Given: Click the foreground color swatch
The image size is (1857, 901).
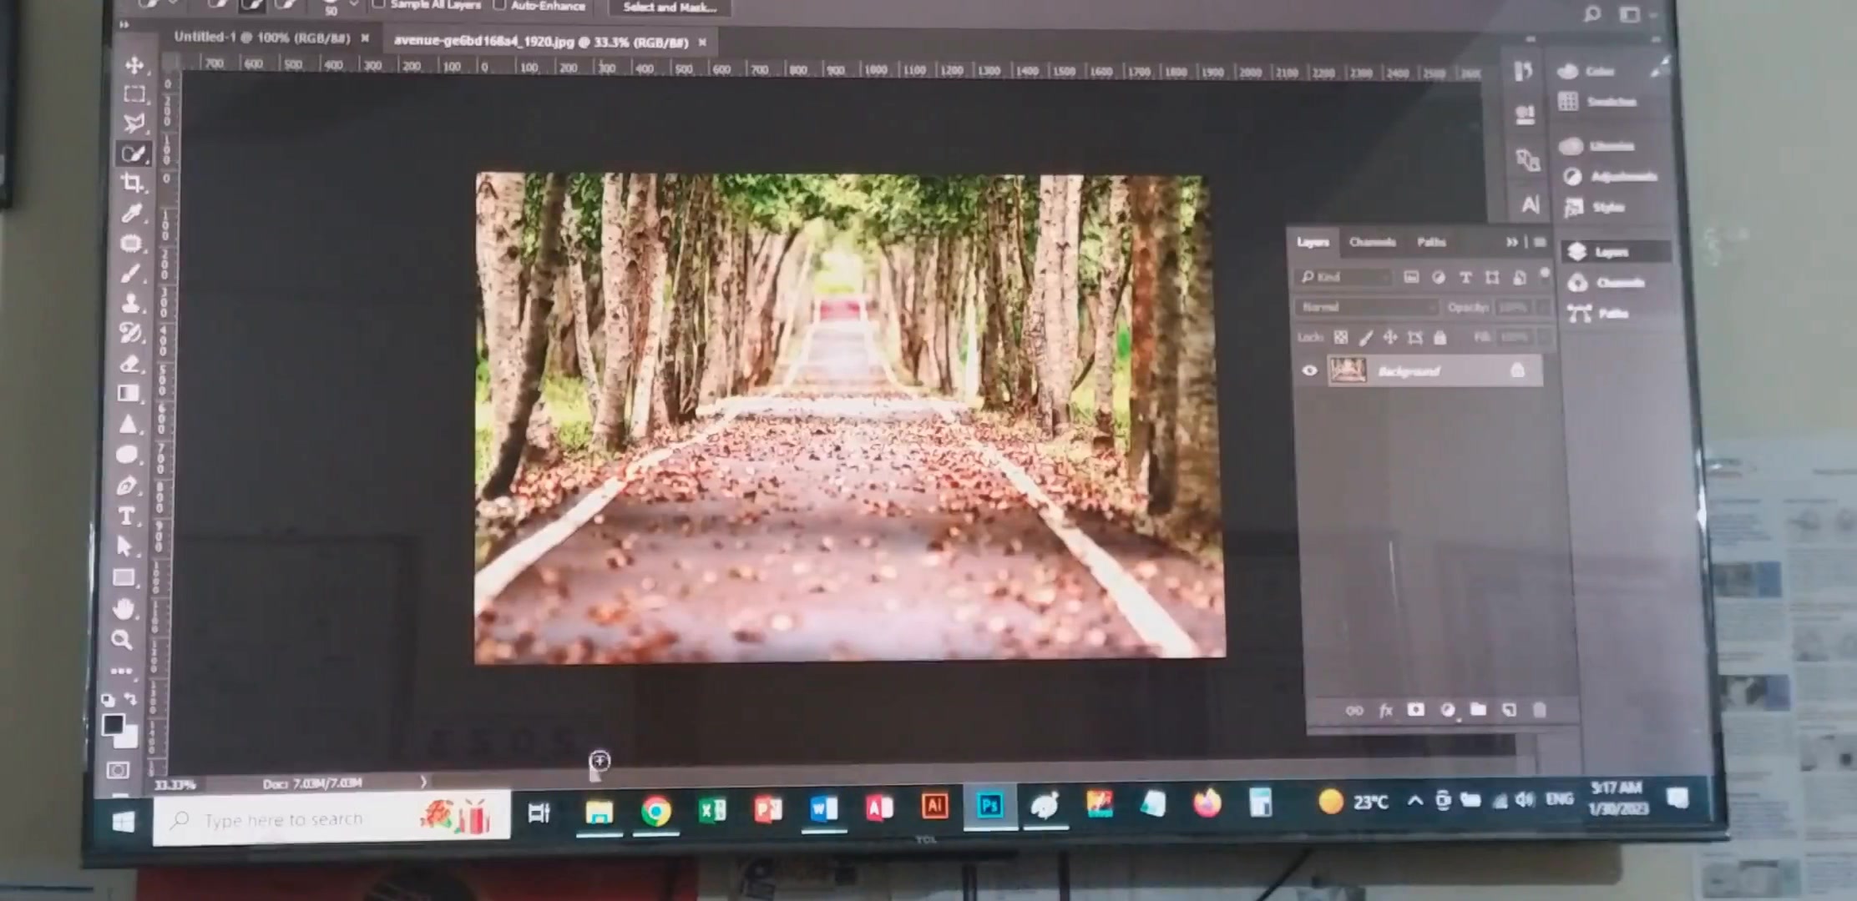Looking at the screenshot, I should pos(114,724).
